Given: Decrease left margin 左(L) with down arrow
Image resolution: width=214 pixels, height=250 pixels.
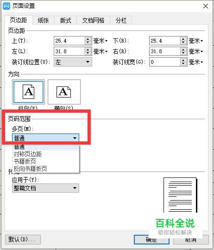Looking at the screenshot, I should coord(88,53).
